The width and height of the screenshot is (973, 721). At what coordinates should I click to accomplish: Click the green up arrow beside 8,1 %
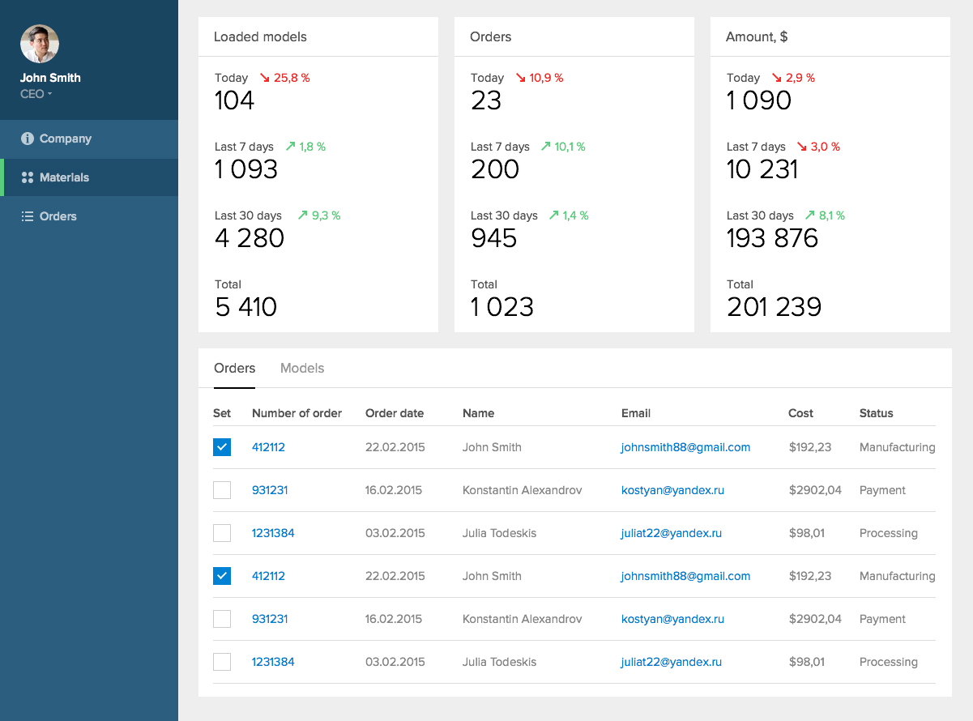click(x=810, y=215)
